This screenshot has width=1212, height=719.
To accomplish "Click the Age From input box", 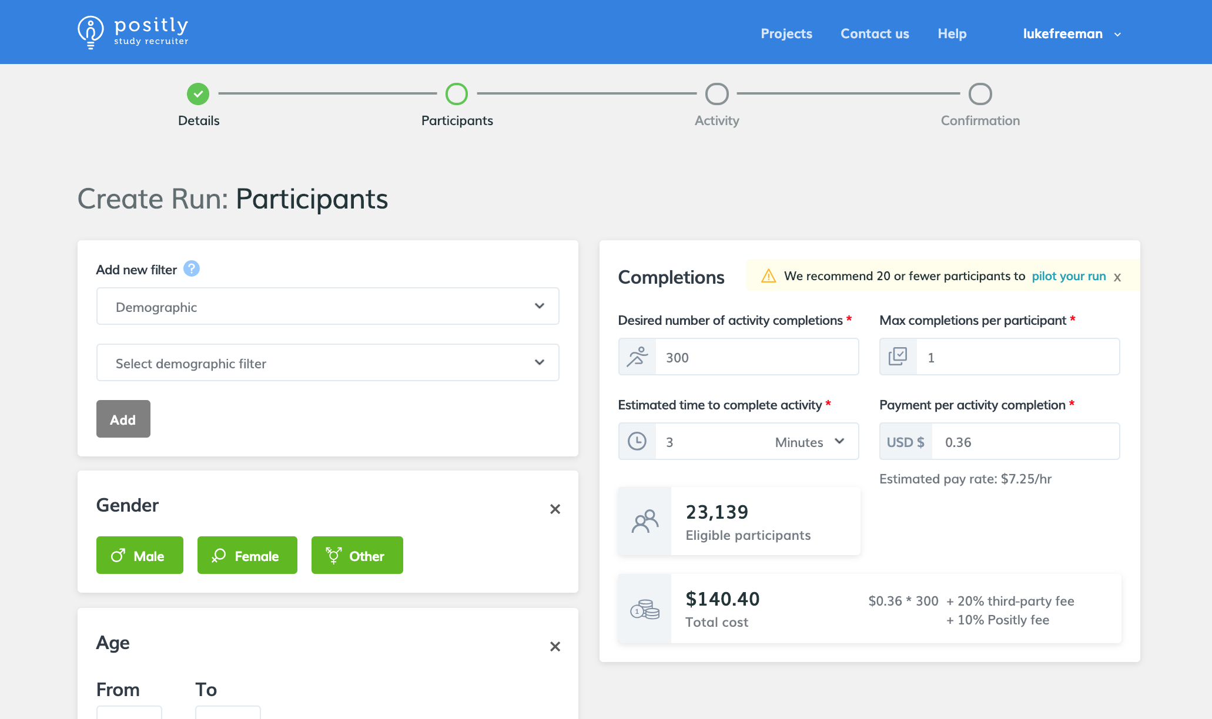I will (129, 712).
